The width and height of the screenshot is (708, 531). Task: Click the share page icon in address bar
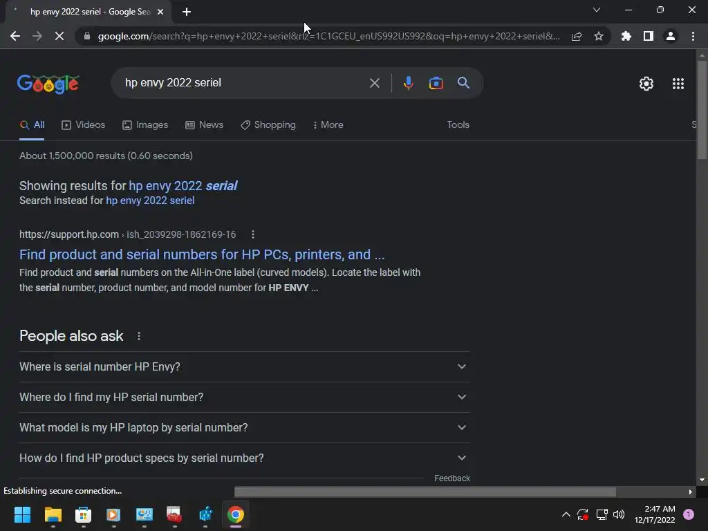pos(577,37)
